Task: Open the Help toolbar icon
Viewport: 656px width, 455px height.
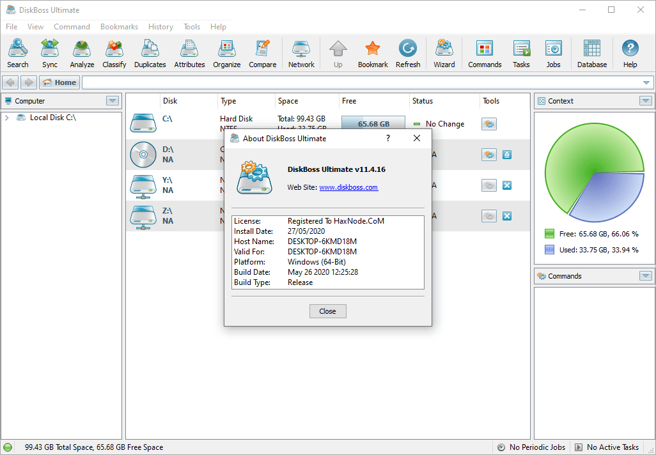Action: 630,53
